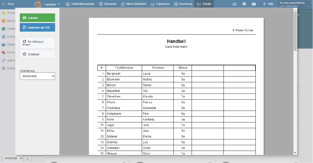This screenshot has width=313, height=163.
Task: Click the Bergmann family name cell
Action: tap(124, 74)
